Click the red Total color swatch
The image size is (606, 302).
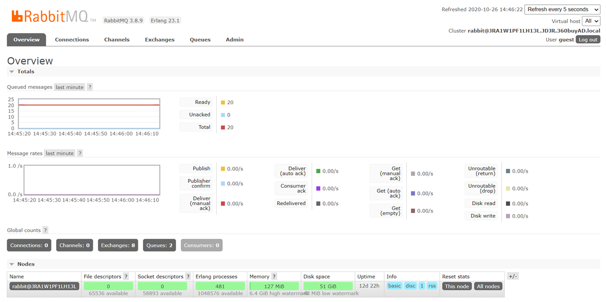point(223,128)
